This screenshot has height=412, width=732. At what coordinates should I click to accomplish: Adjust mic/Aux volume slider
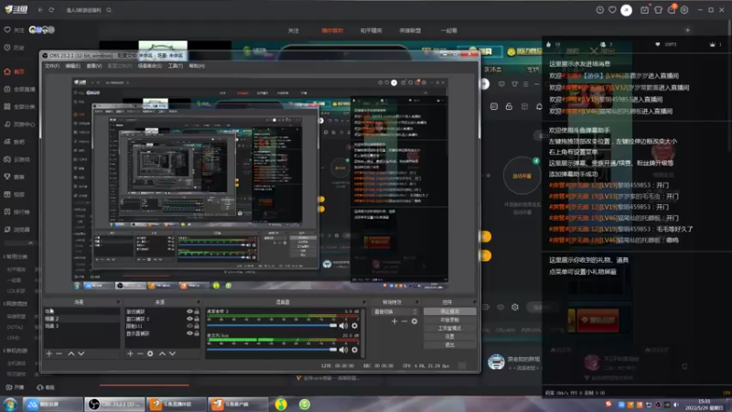pos(271,350)
